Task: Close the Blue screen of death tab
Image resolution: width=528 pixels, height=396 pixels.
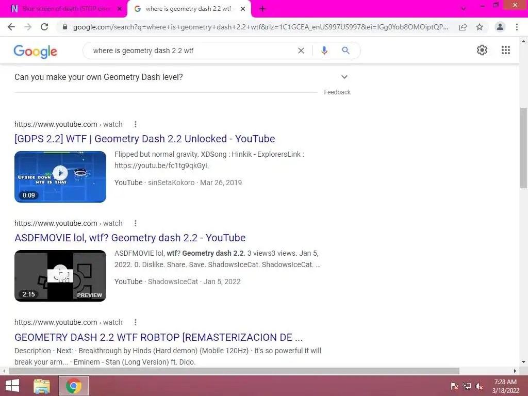Action: tap(119, 9)
